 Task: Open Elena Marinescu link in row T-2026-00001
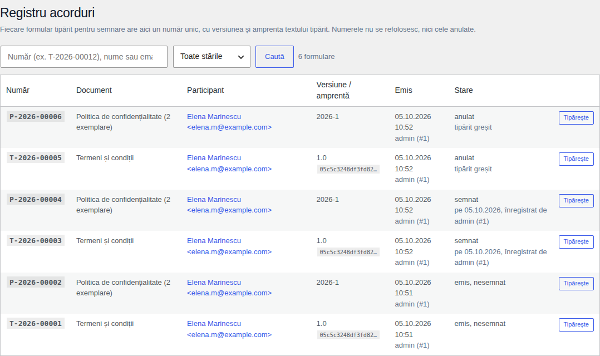(214, 324)
